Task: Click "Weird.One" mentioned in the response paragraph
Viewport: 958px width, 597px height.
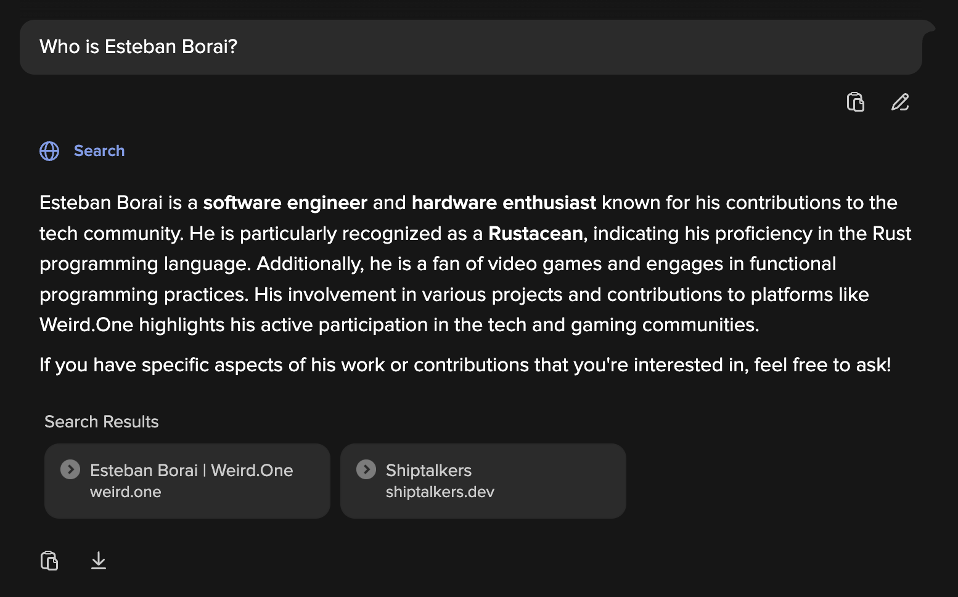Action: click(86, 325)
